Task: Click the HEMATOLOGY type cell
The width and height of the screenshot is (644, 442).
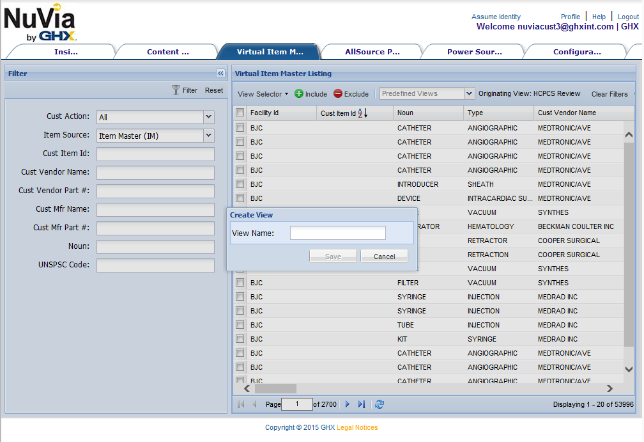Action: (491, 226)
